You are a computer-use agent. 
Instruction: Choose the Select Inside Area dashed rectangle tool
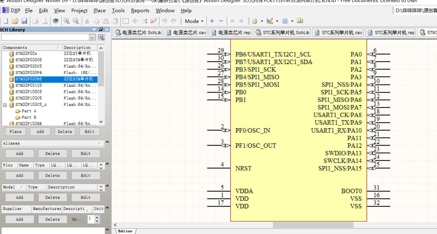coord(126,21)
